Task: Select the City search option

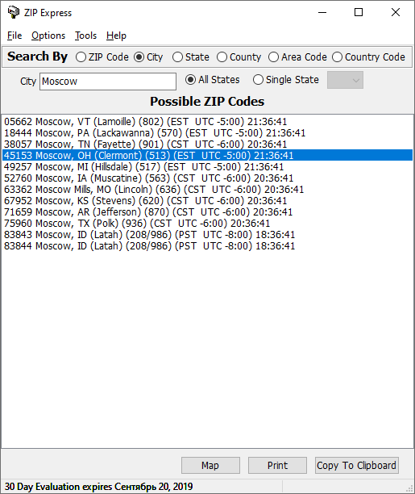Action: click(148, 57)
